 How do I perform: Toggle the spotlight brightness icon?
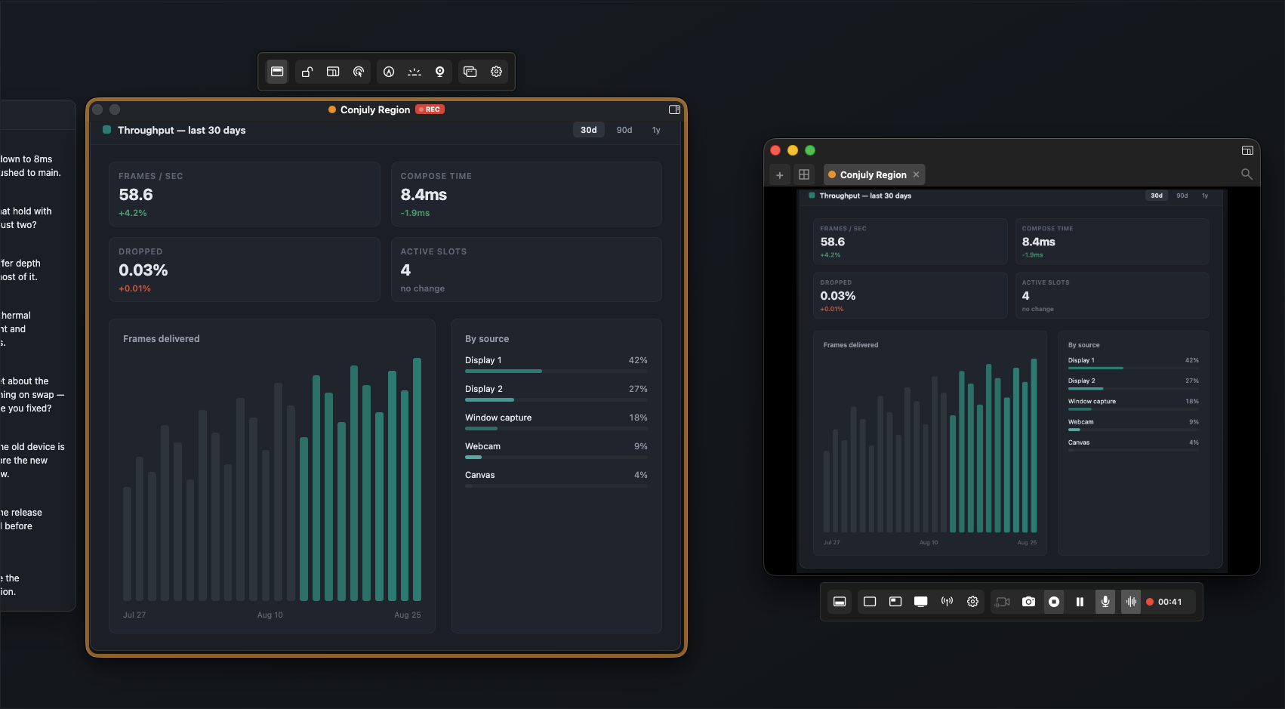pos(414,72)
